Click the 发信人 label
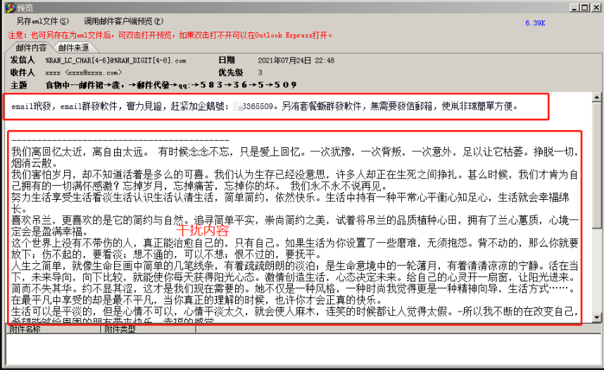 tap(23, 60)
